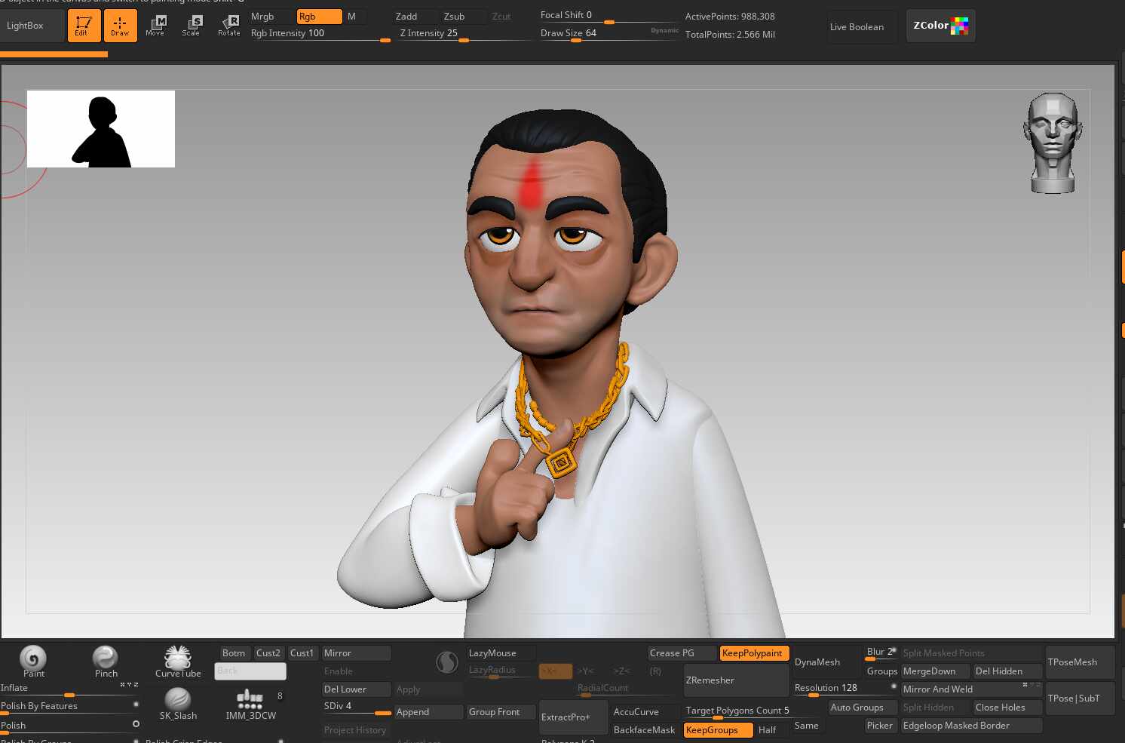Screen dimensions: 1125x743
Task: Run Auto Groups
Action: 863,708
